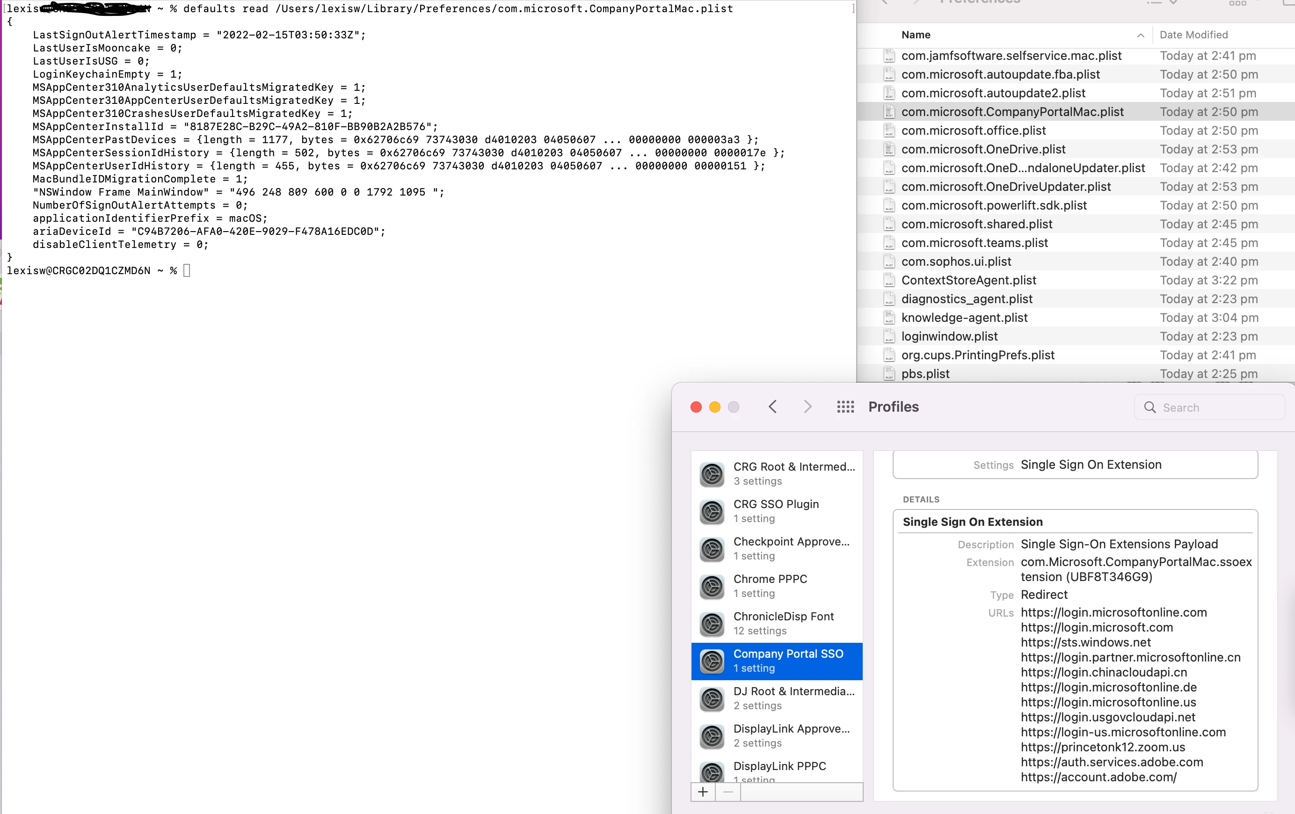Viewport: 1295px width, 814px height.
Task: Click the Search field in Profiles
Action: pos(1209,407)
